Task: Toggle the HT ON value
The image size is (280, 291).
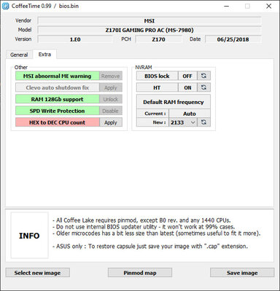Action: 187,87
